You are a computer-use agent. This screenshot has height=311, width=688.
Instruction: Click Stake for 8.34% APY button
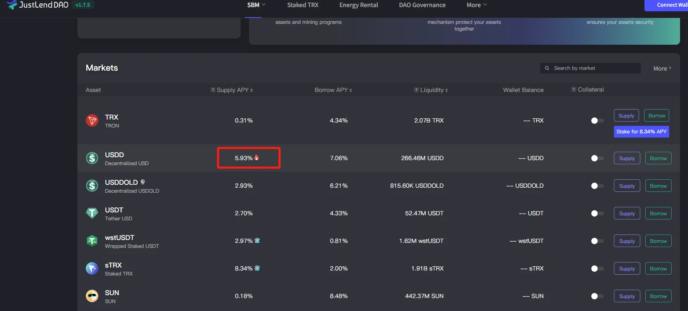(x=641, y=132)
